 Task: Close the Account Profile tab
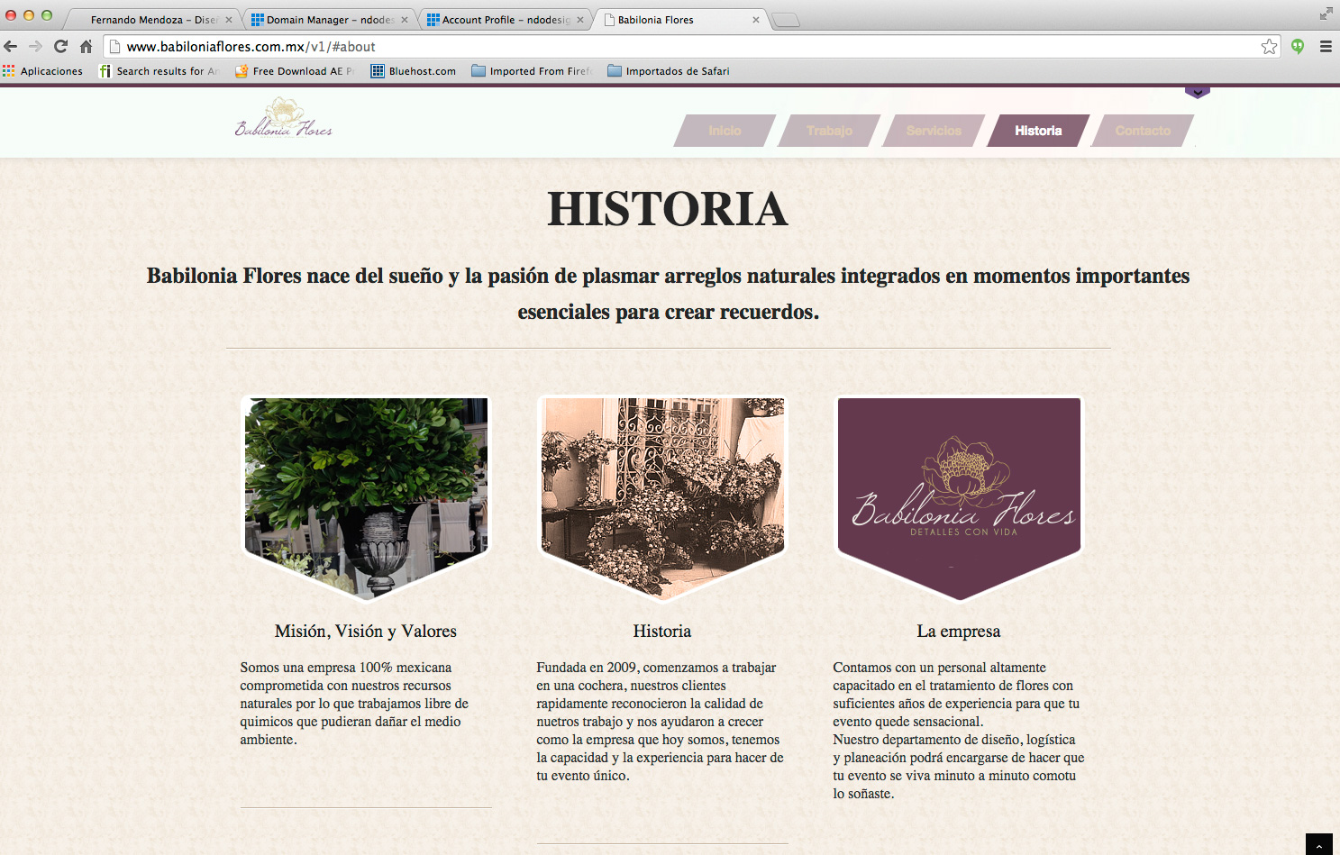580,20
